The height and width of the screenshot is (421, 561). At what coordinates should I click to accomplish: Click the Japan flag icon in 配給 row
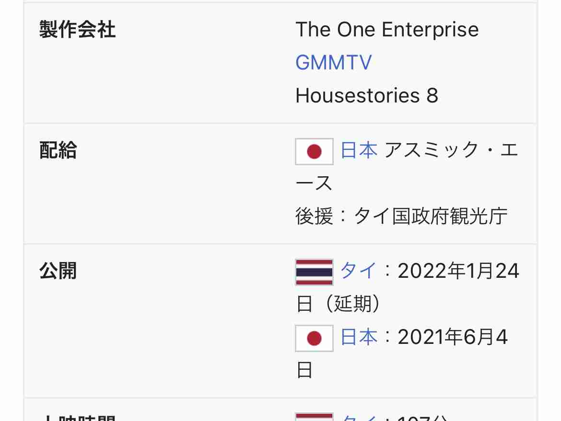point(314,151)
